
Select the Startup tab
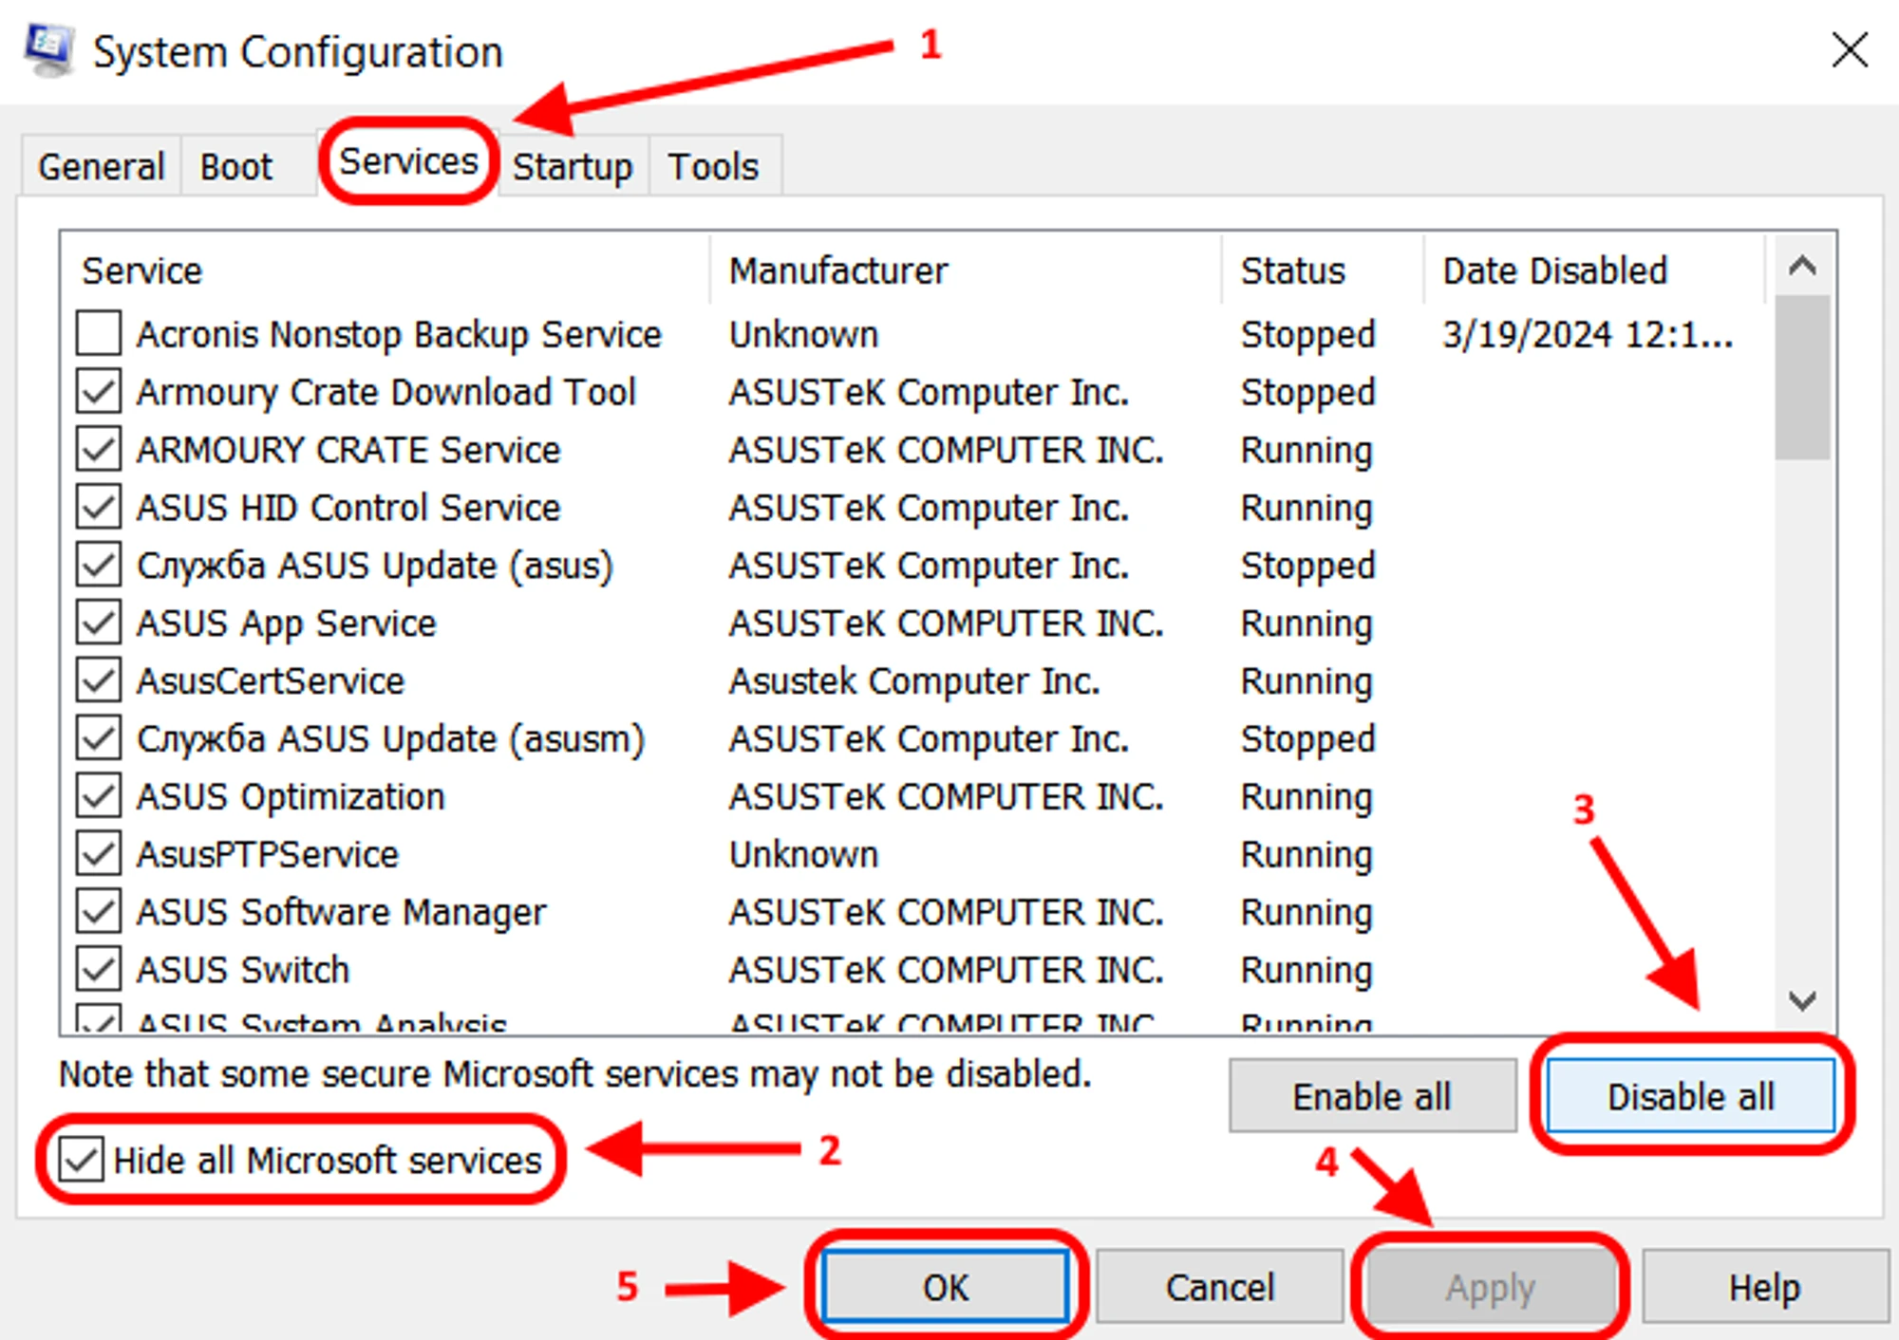(x=573, y=167)
